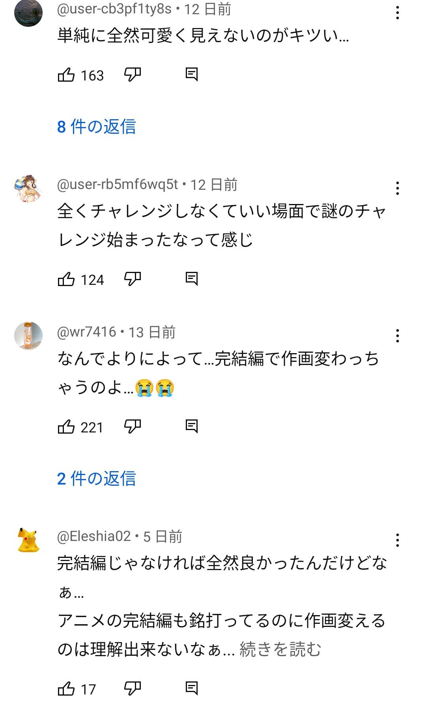Open reply box for @user-rb5mf6wq5t comment
Screen dimensions: 426x711
192,279
